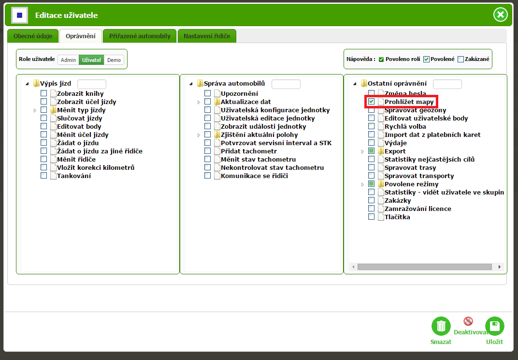Image resolution: width=518 pixels, height=360 pixels.
Task: Click the Export folder icon
Action: pyautogui.click(x=380, y=151)
